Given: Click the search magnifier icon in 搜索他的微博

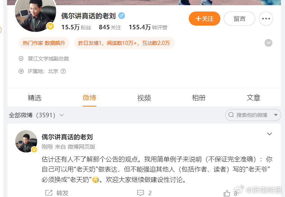Looking at the screenshot, I should (231, 115).
